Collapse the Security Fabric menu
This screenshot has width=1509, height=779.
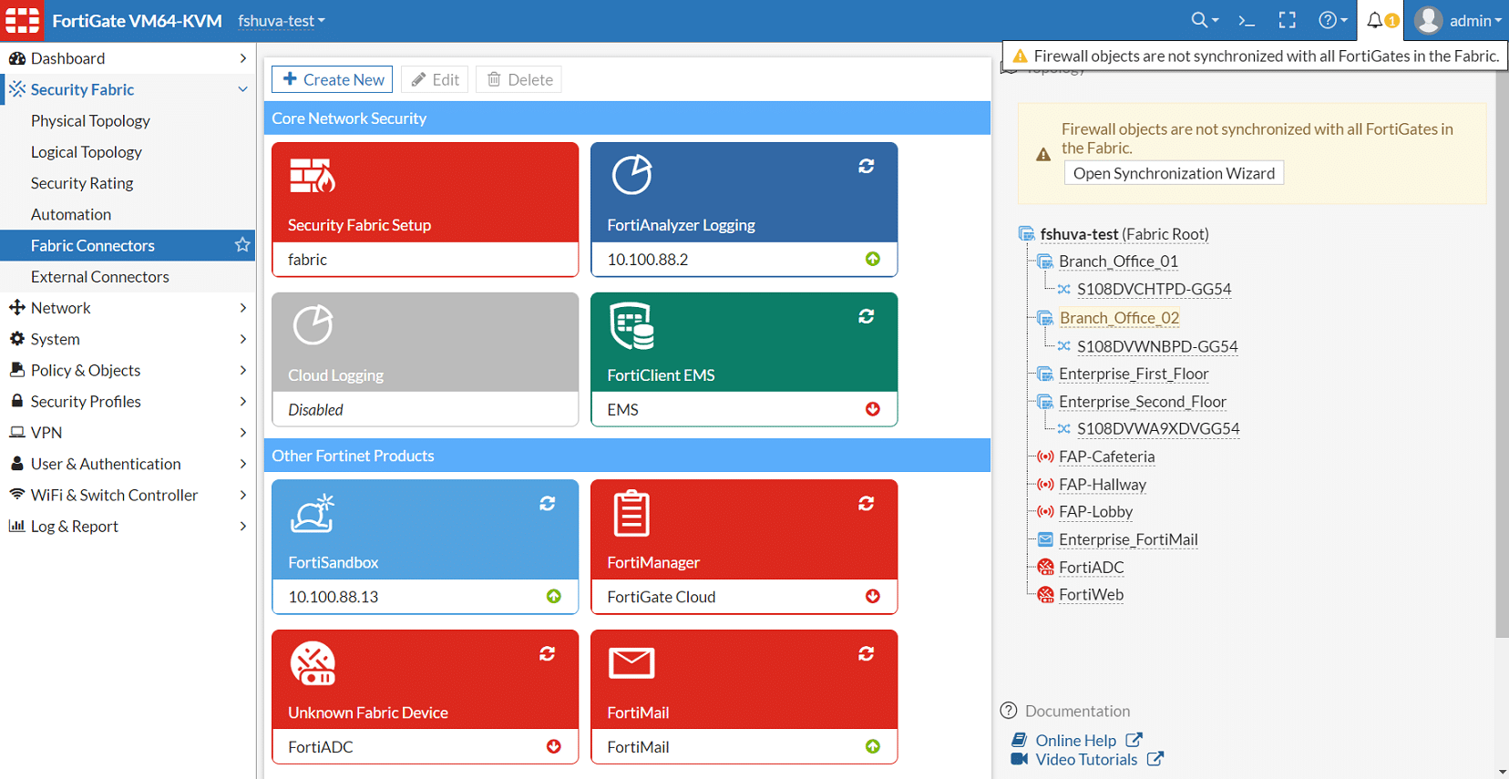[x=128, y=89]
